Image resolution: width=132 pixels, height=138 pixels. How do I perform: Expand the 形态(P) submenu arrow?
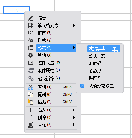74,48
